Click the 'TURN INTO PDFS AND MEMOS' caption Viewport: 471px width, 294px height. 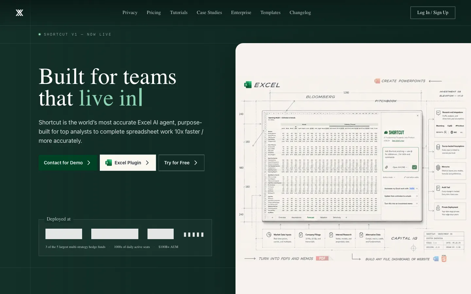286,259
